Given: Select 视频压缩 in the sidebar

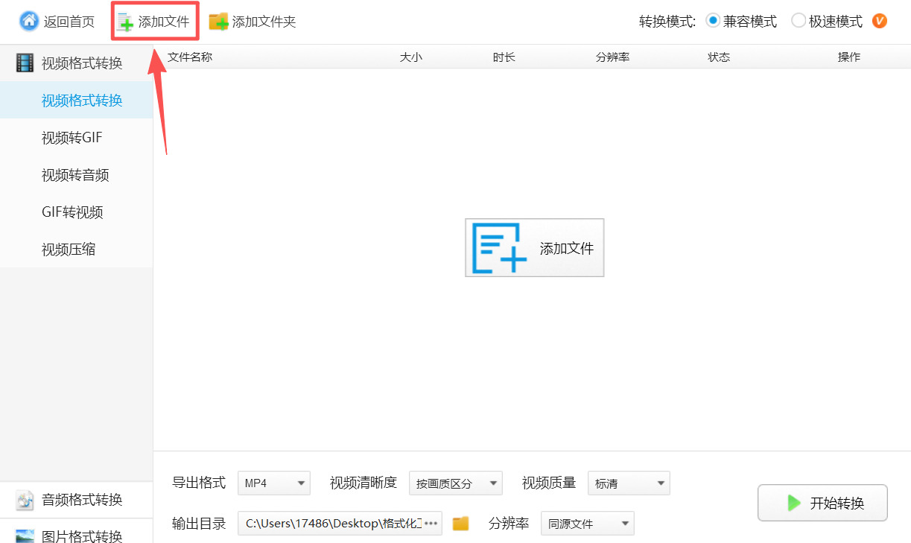Looking at the screenshot, I should (69, 250).
